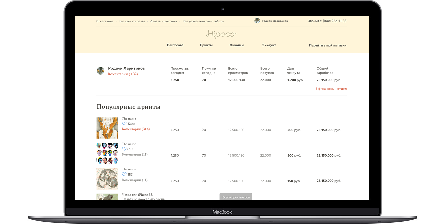Click the heart icon beside 892 likes
448x224 pixels.
[124, 149]
